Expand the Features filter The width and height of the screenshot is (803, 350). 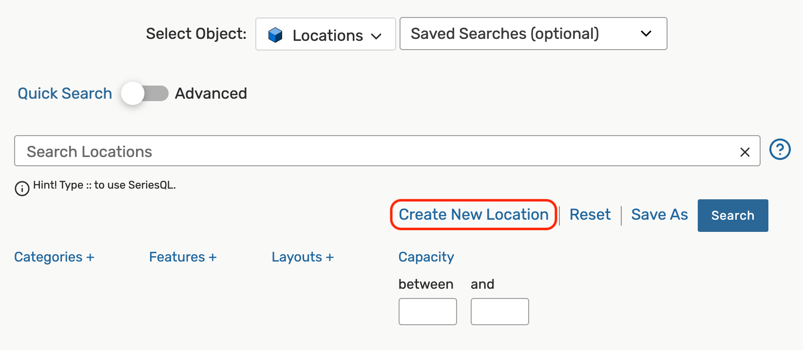[x=183, y=257]
